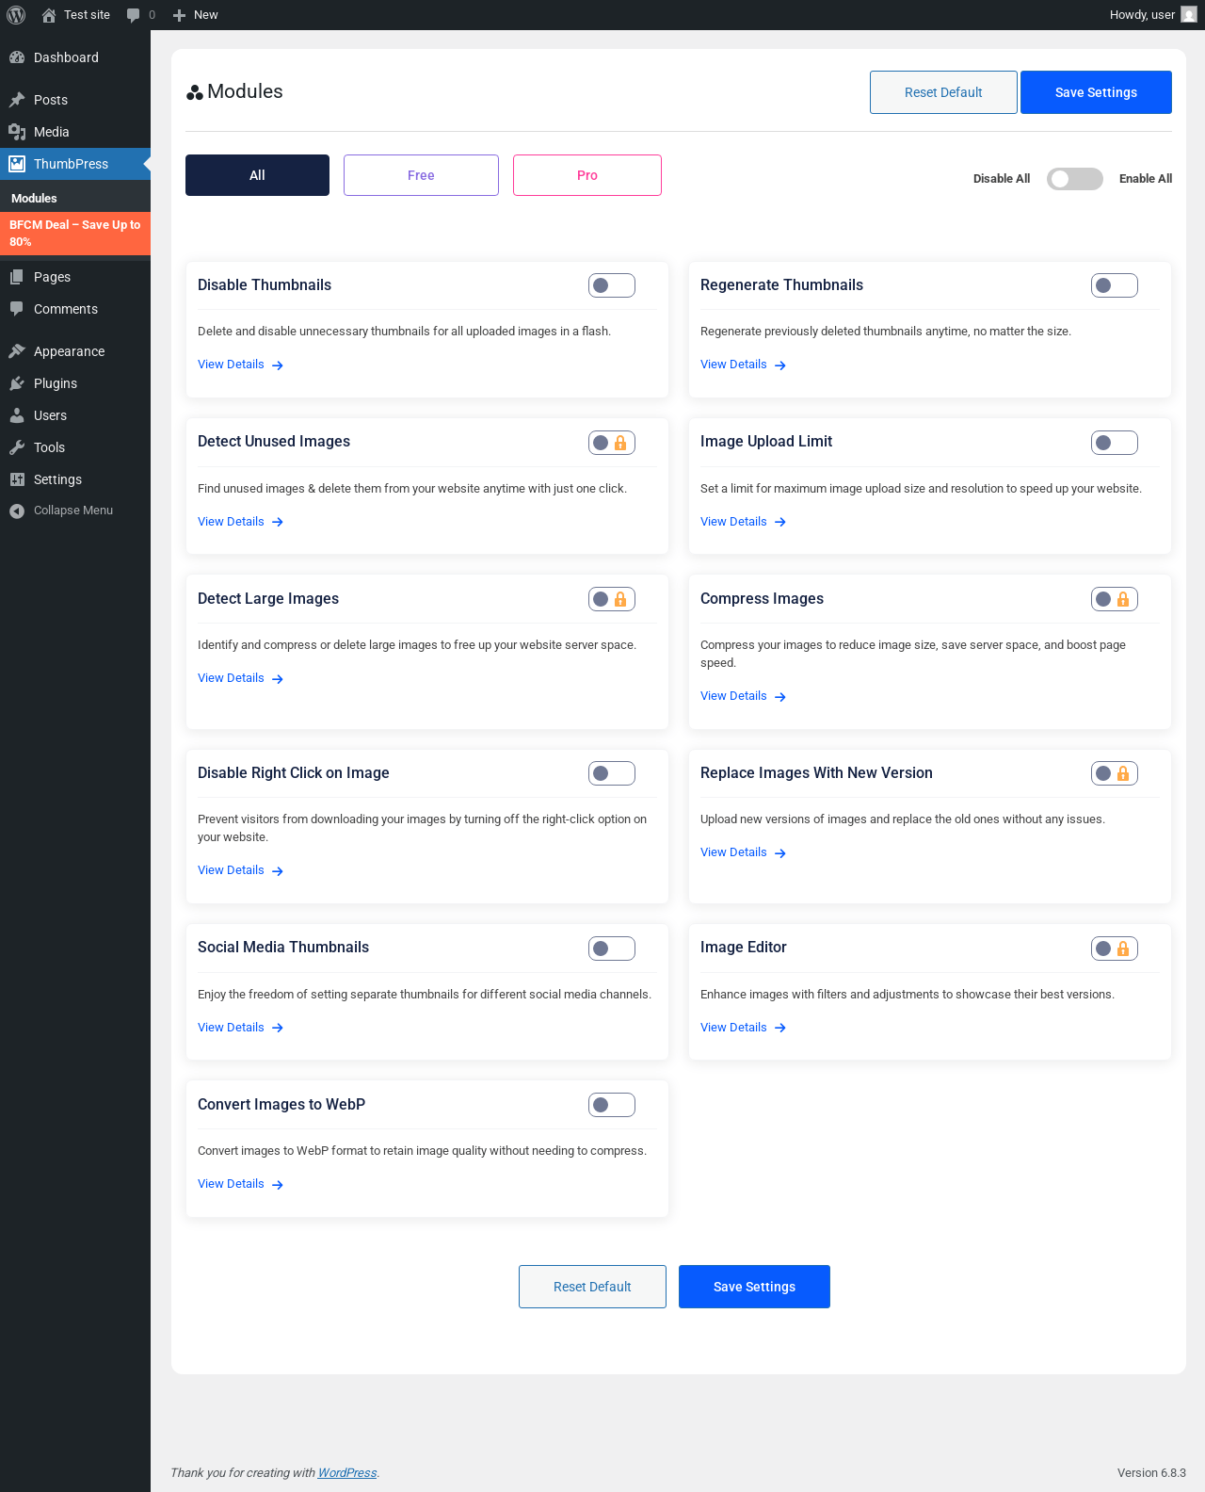Enable the Regenerate Thumbnails module

pos(1115,285)
